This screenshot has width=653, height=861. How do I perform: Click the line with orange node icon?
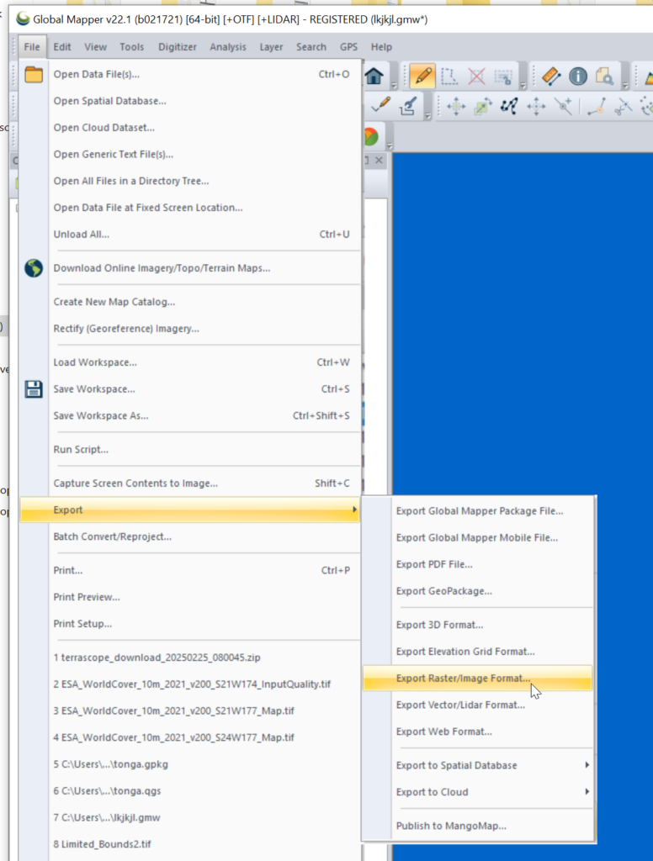pos(597,105)
